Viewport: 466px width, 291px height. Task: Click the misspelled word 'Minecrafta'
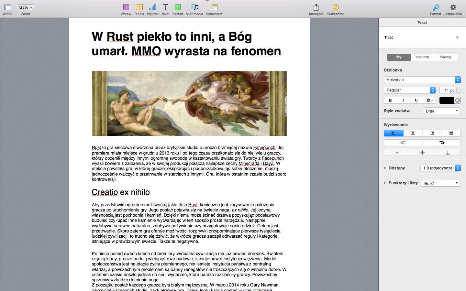tap(249, 163)
